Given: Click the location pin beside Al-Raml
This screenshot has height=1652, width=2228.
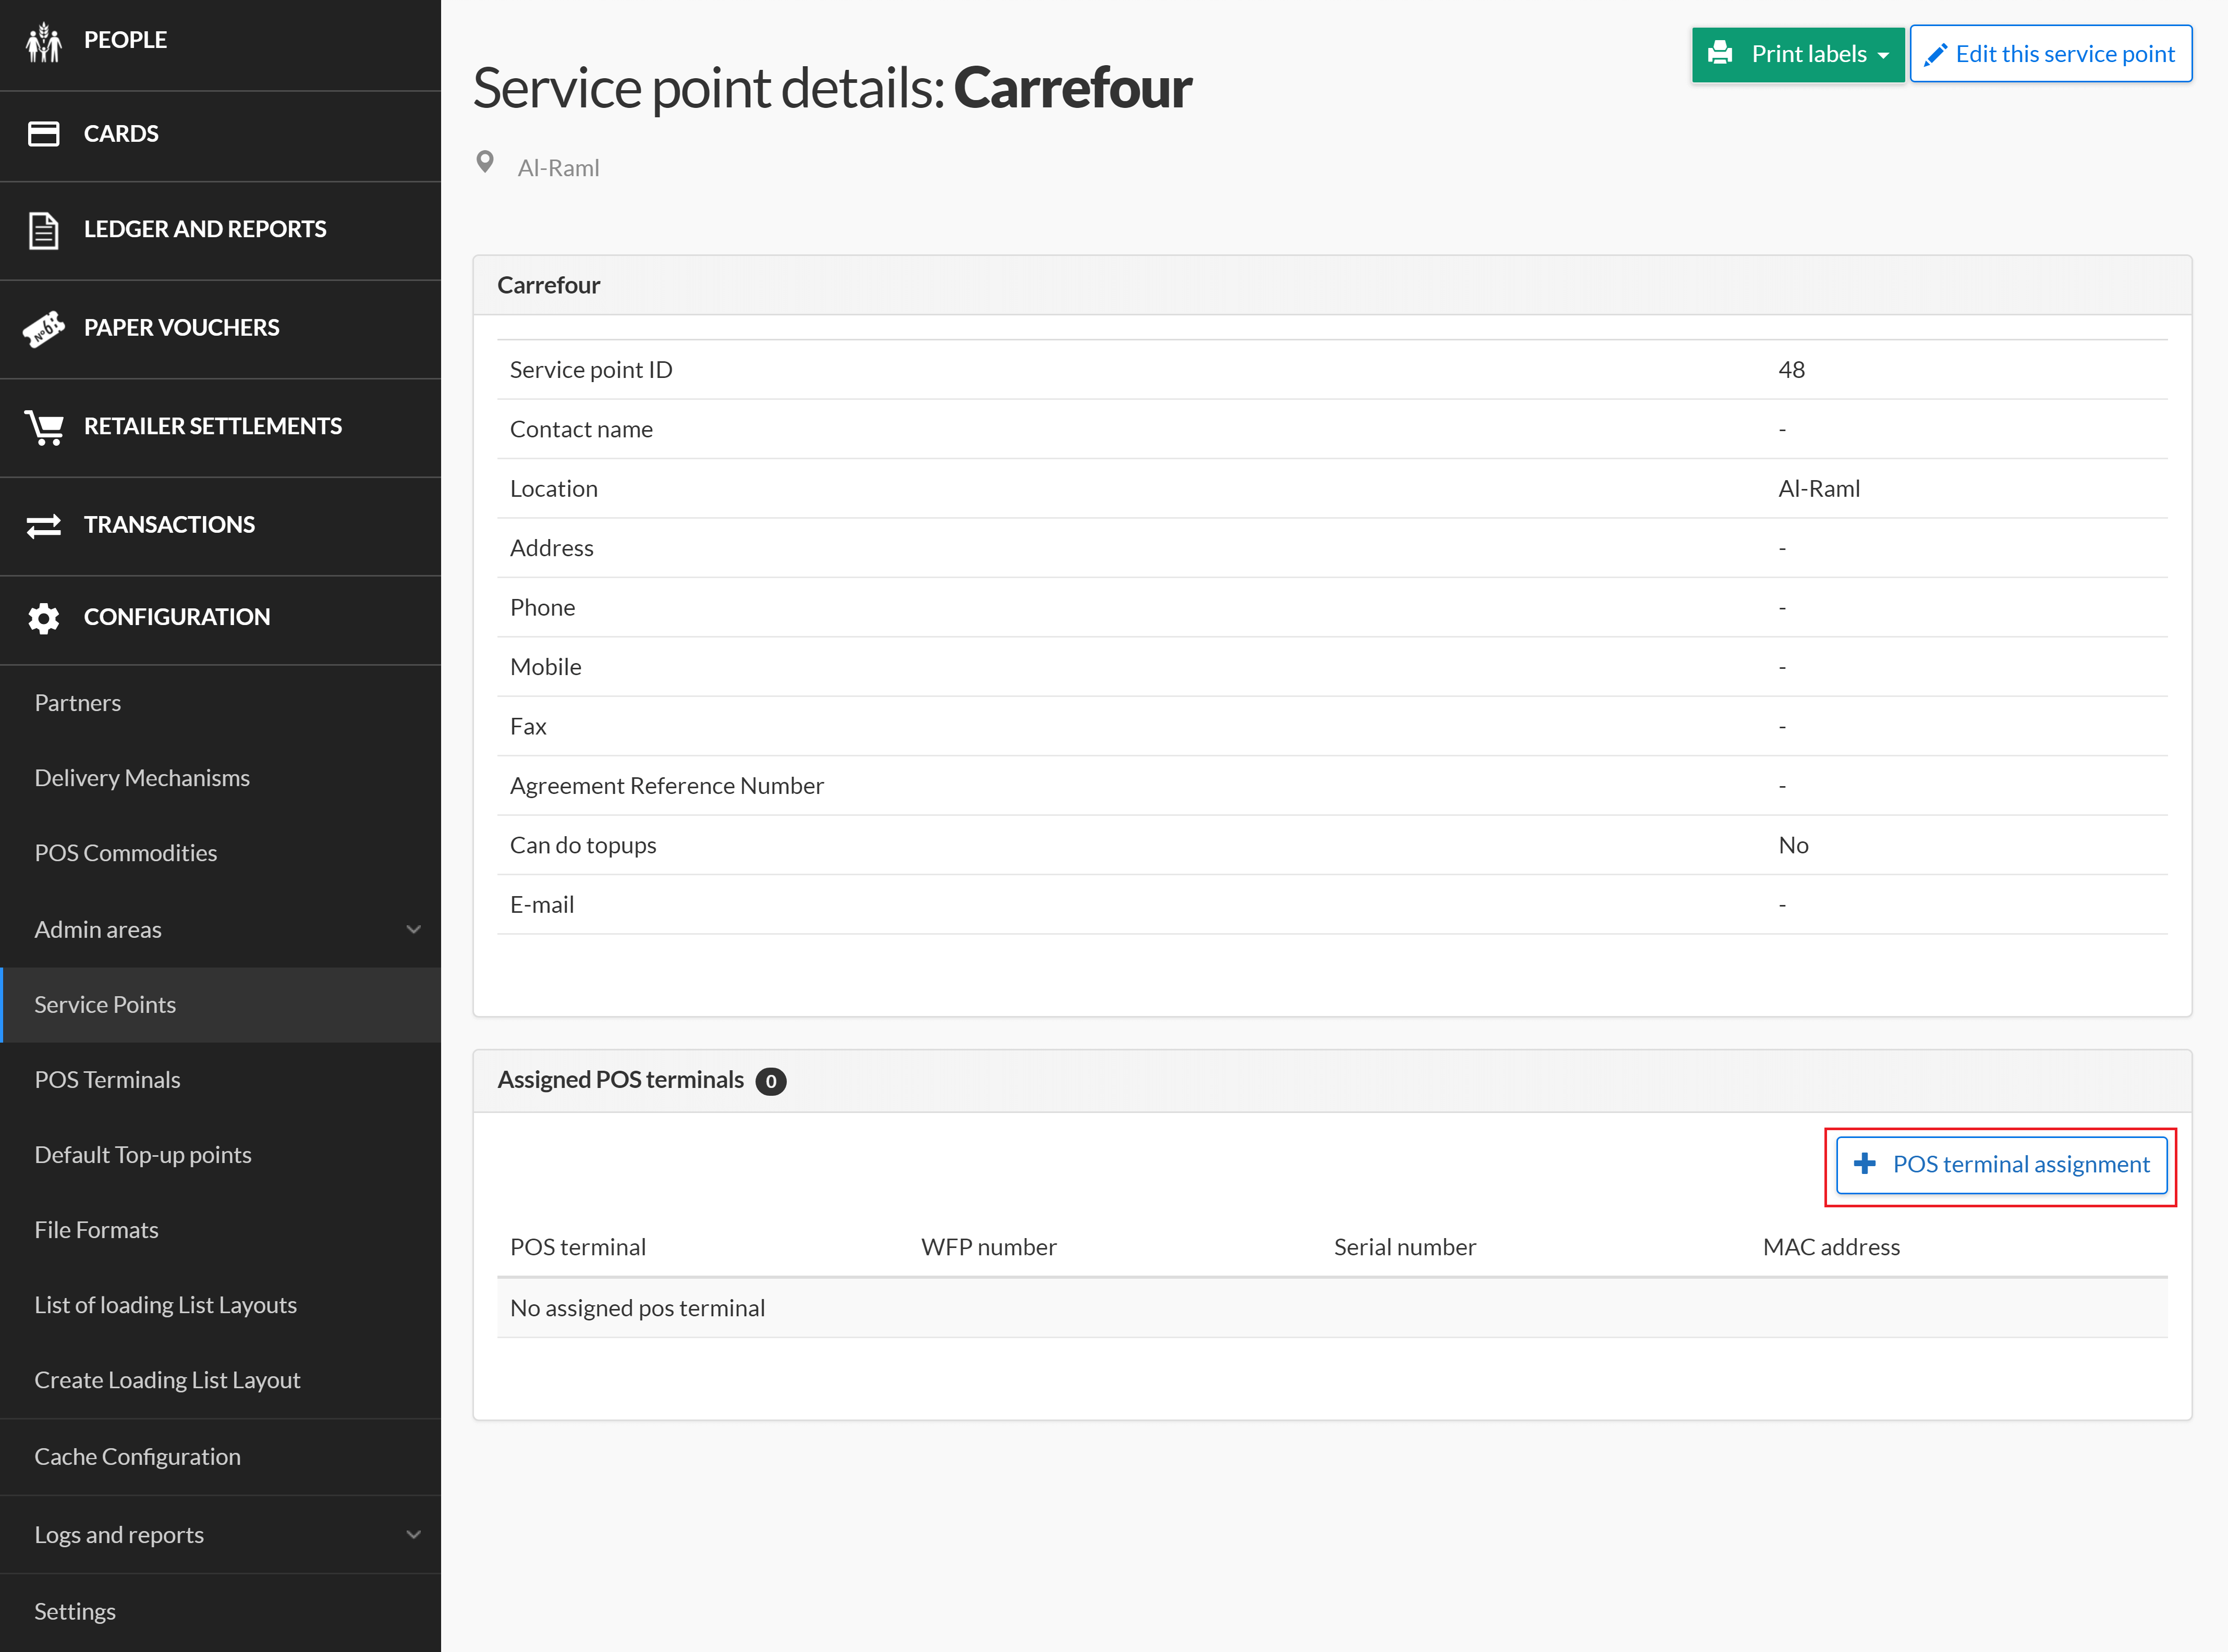Looking at the screenshot, I should (486, 163).
